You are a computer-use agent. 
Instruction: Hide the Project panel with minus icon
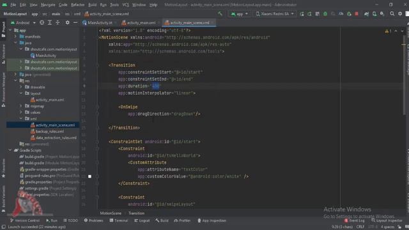[75, 23]
